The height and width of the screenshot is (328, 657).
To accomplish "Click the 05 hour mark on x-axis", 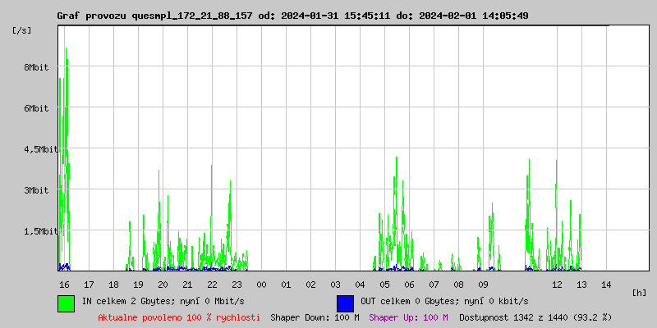I will (x=384, y=284).
